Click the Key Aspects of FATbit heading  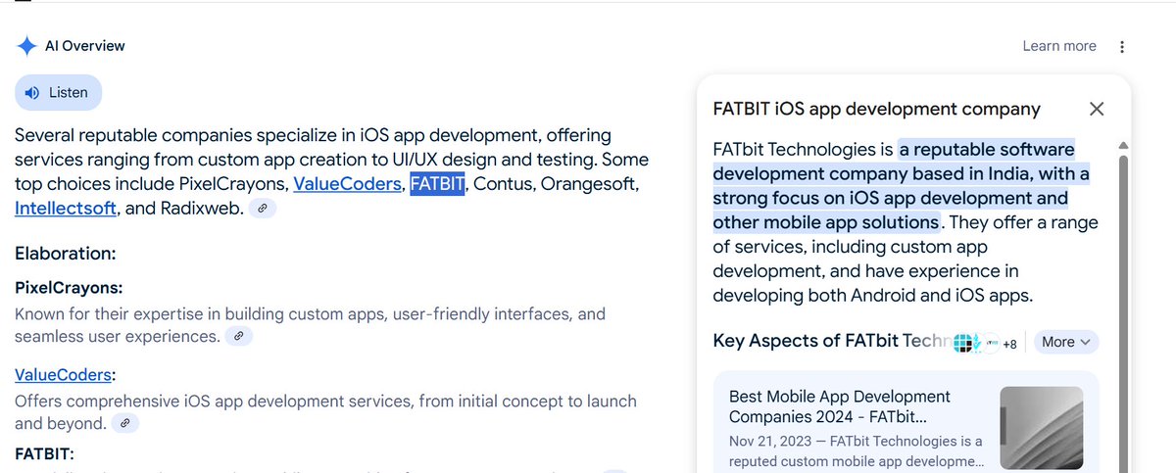[831, 341]
